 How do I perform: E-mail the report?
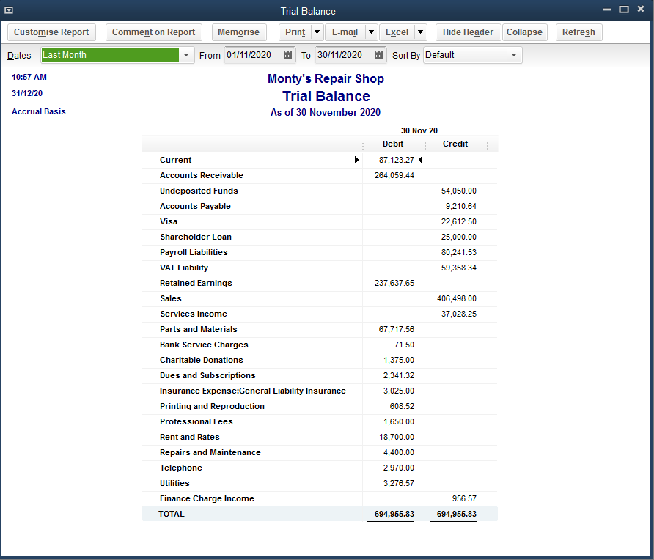tap(345, 32)
